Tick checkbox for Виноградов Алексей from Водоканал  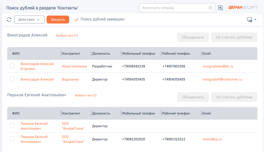[x=12, y=79]
